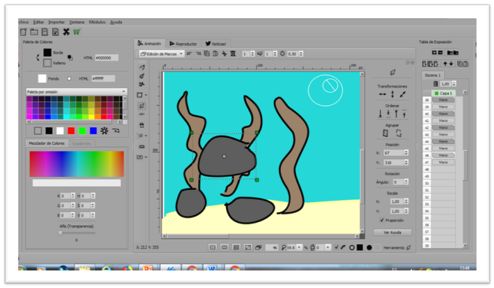The width and height of the screenshot is (494, 288).
Task: Open the Módulos menu
Action: point(97,22)
